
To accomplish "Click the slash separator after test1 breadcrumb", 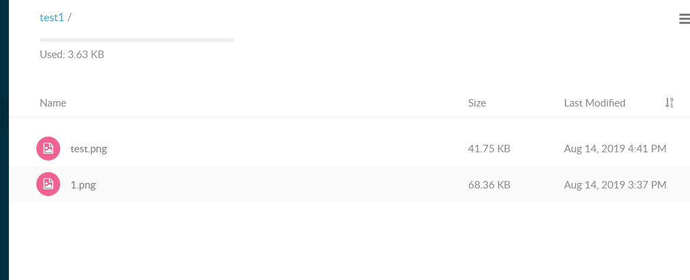I will click(x=70, y=18).
